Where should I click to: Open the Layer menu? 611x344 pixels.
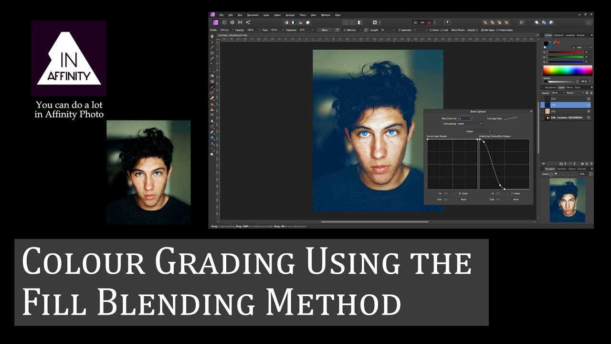click(x=266, y=15)
